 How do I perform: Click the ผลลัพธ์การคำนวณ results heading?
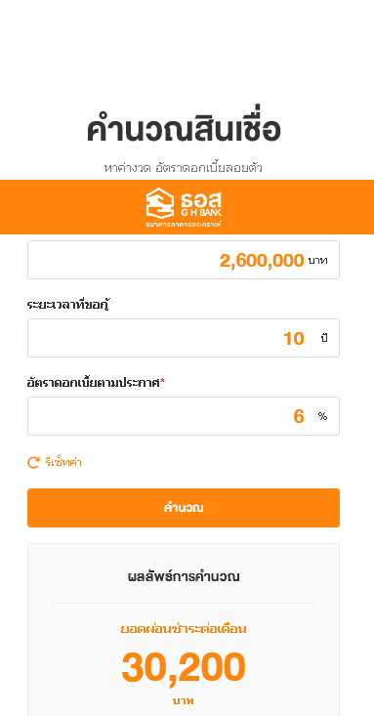pyautogui.click(x=184, y=576)
